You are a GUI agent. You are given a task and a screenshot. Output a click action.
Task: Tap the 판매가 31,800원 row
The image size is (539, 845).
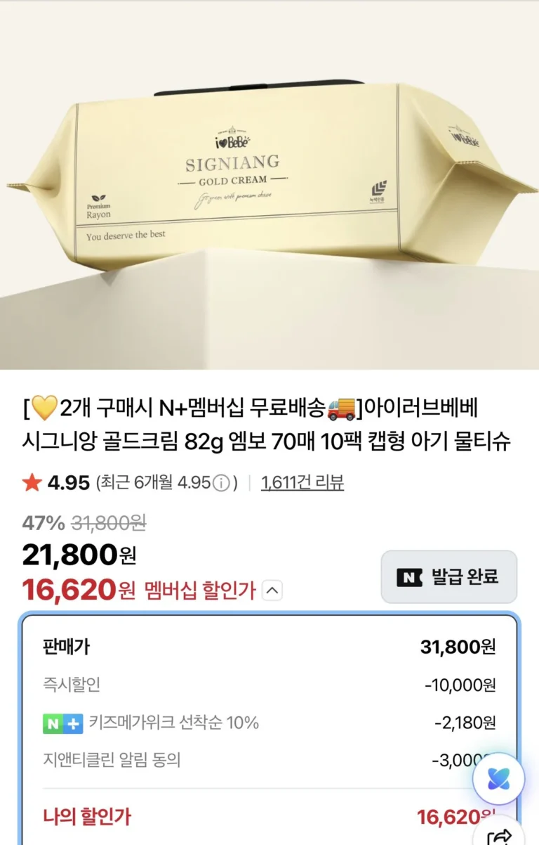pyautogui.click(x=269, y=647)
